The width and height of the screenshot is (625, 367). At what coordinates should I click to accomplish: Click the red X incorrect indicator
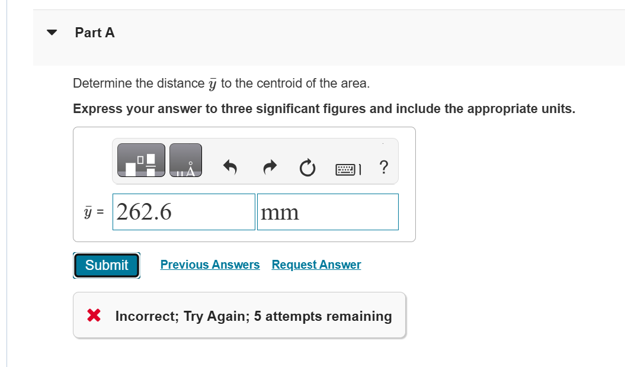click(x=94, y=316)
